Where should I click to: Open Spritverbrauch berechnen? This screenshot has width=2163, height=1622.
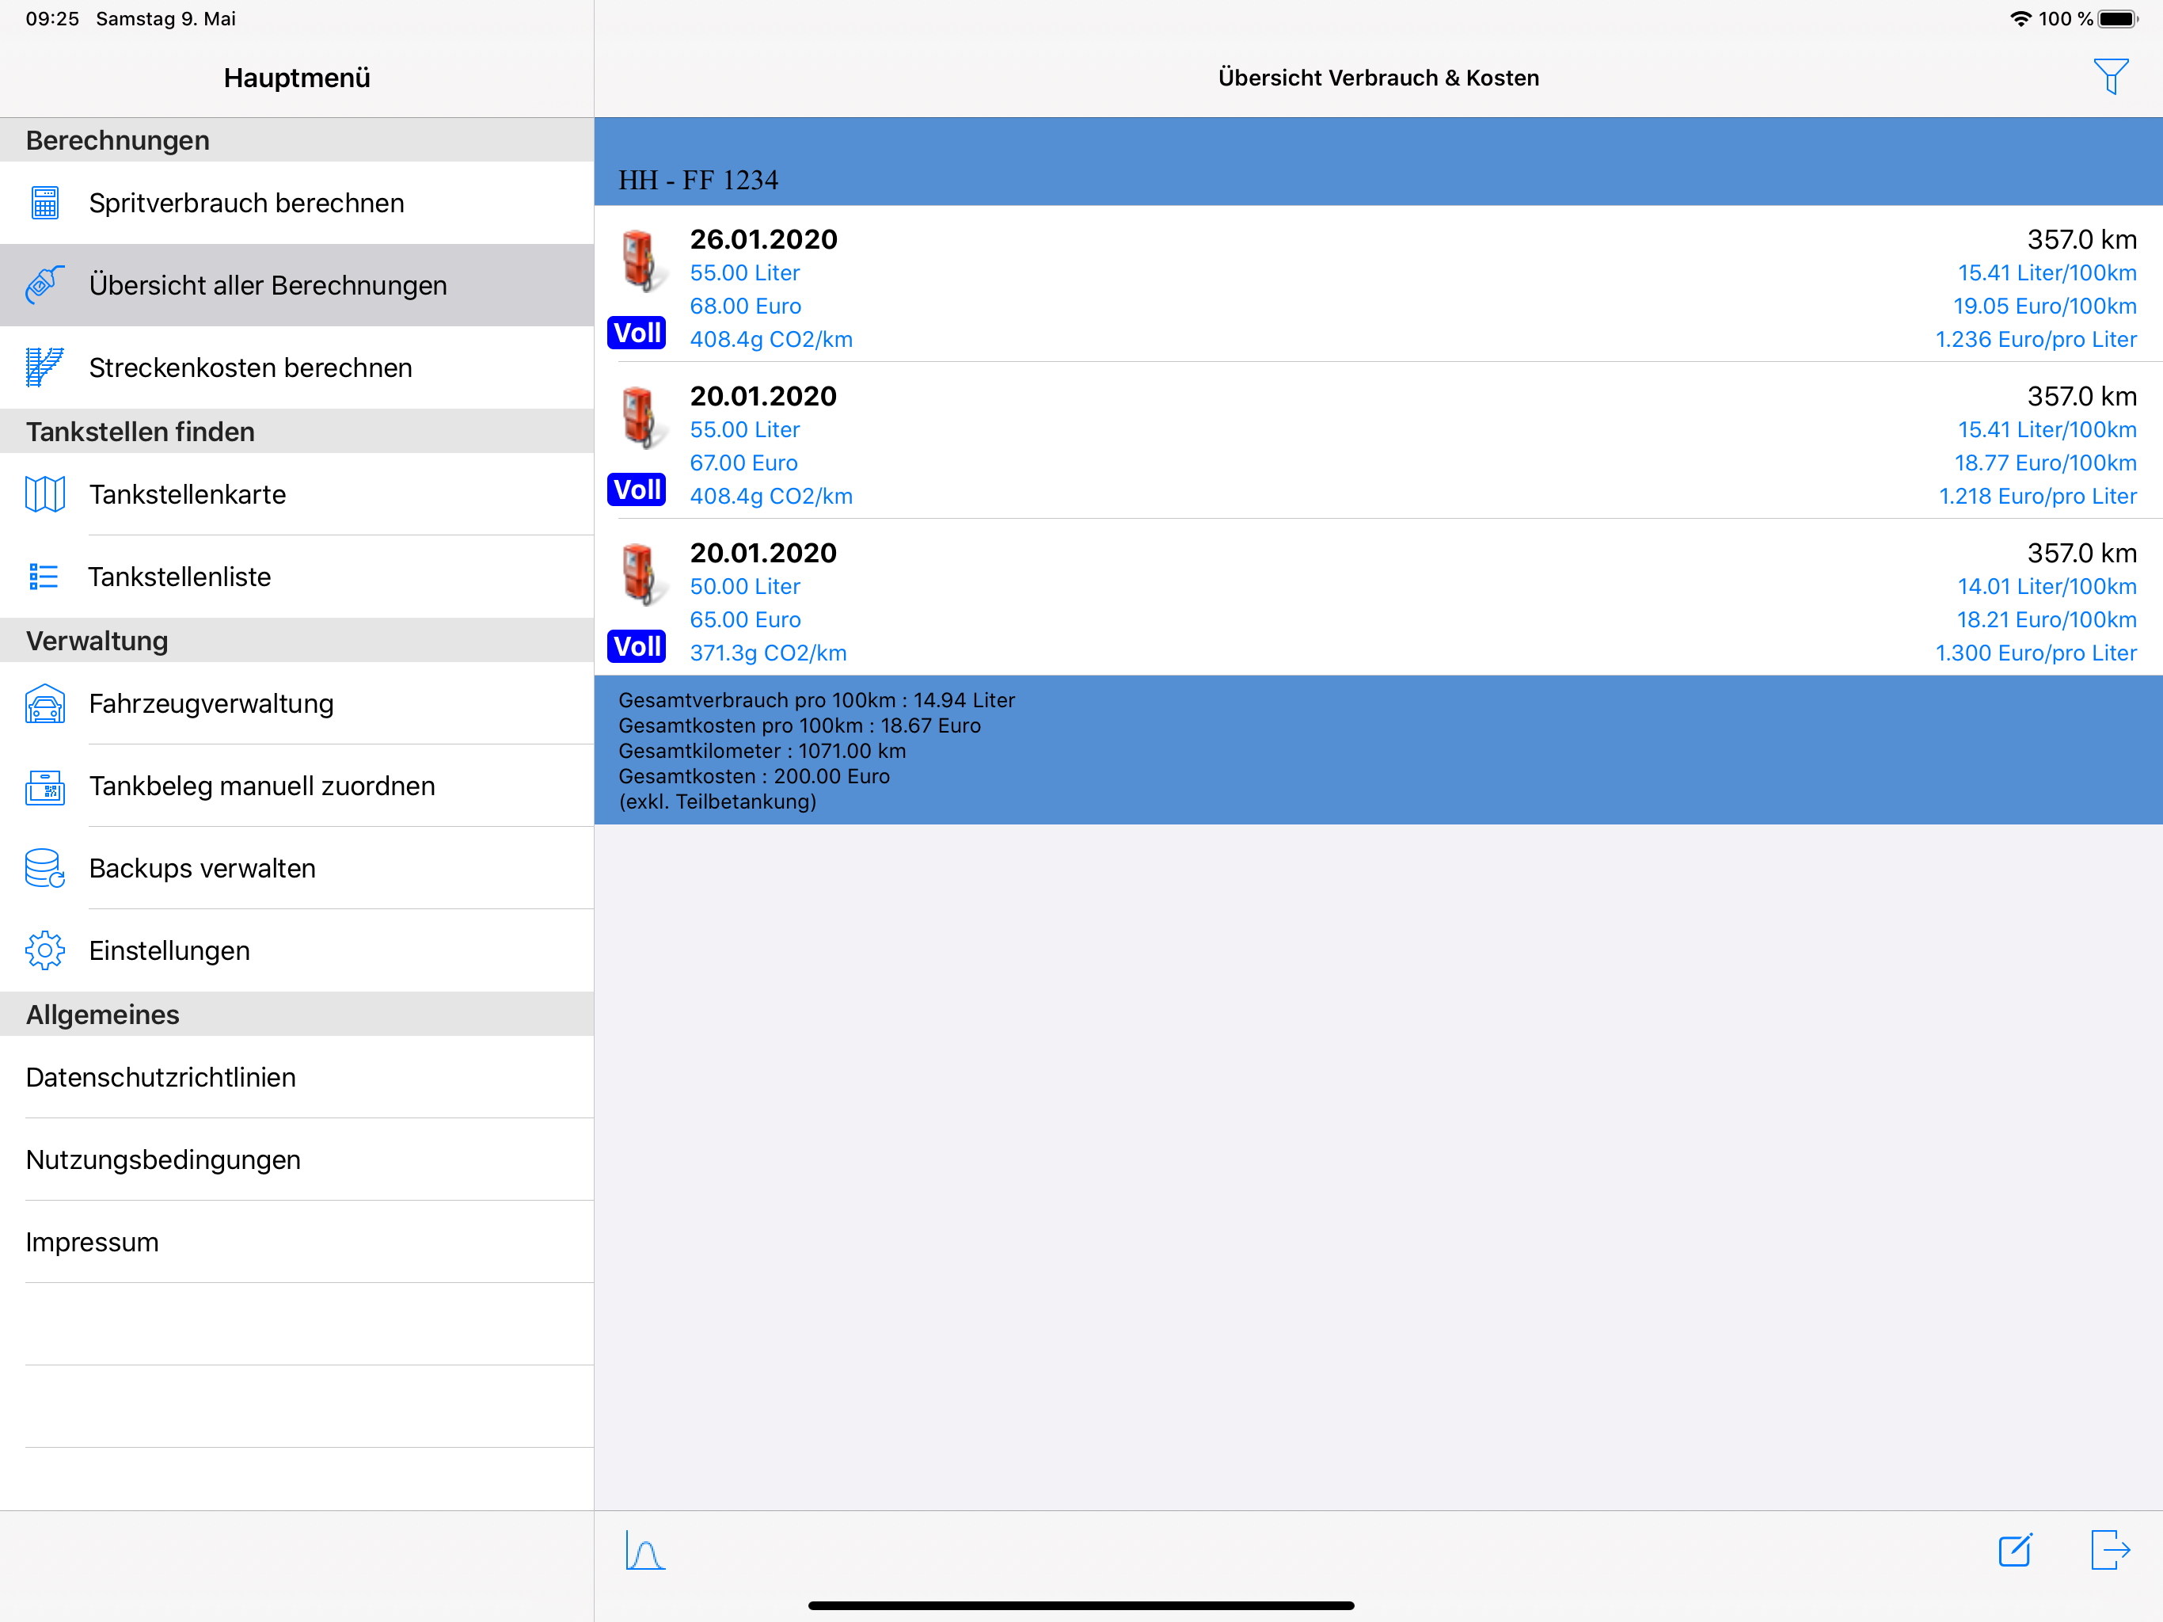point(297,203)
